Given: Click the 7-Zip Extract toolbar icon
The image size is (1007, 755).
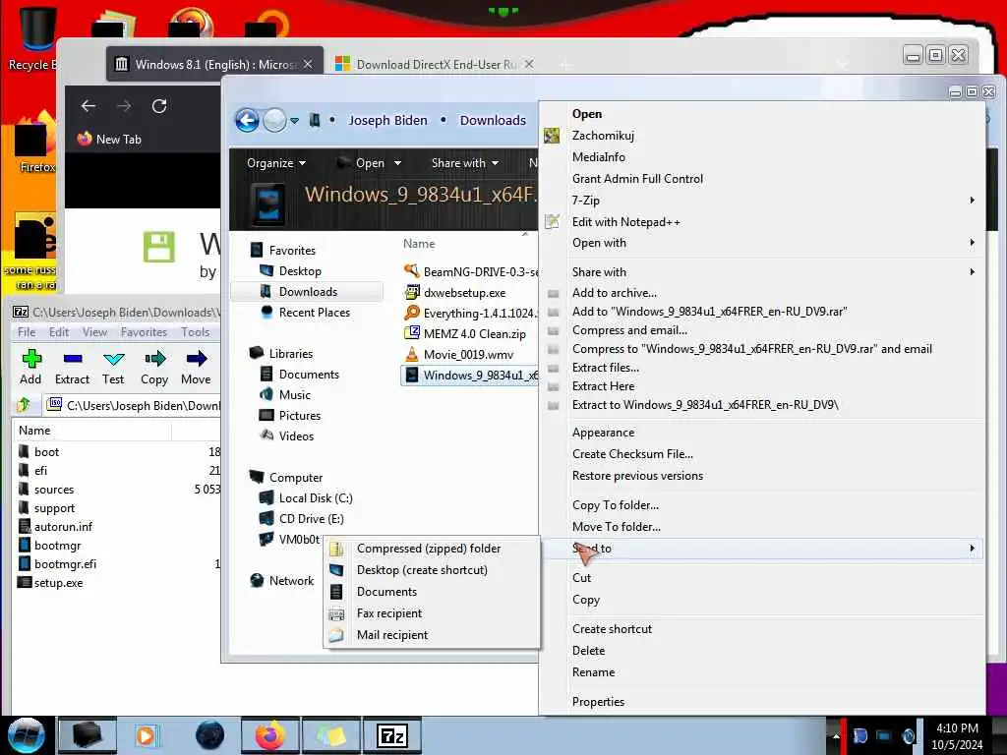Looking at the screenshot, I should [x=73, y=359].
